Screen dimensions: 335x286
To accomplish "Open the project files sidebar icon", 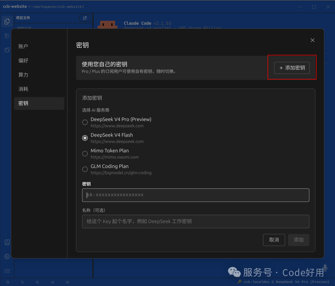I will (x=7, y=22).
